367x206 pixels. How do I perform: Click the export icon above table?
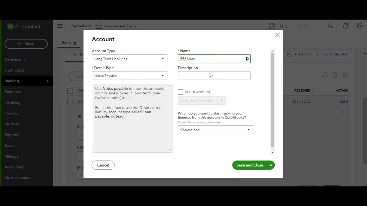pos(335,75)
